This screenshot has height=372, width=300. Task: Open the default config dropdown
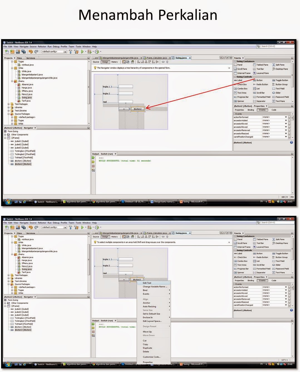[65, 52]
